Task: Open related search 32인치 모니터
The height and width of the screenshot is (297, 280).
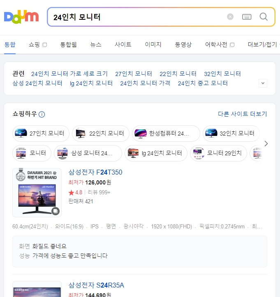Action: [x=222, y=74]
